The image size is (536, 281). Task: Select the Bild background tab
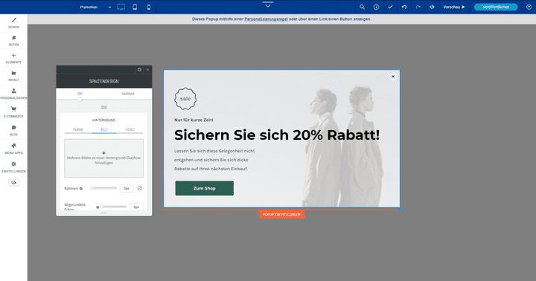point(104,130)
